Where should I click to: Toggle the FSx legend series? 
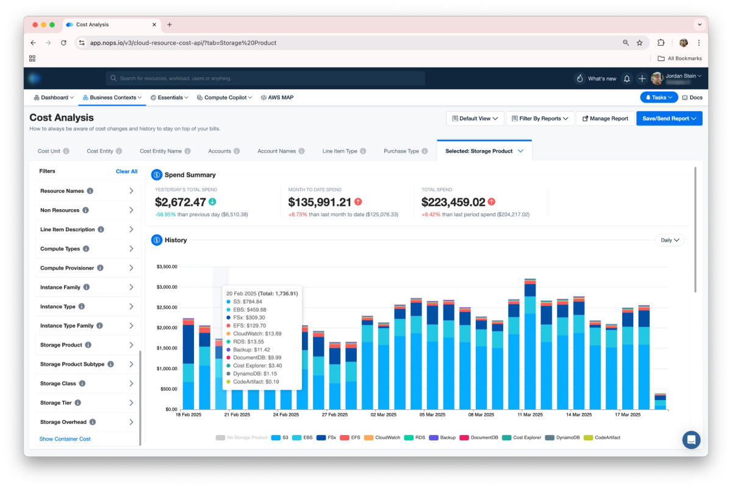326,437
